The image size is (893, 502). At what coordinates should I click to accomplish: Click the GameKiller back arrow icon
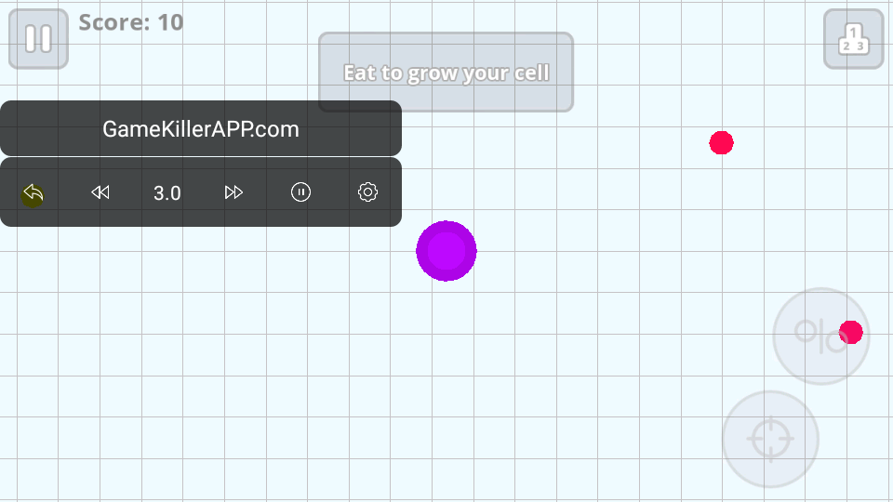pyautogui.click(x=33, y=193)
